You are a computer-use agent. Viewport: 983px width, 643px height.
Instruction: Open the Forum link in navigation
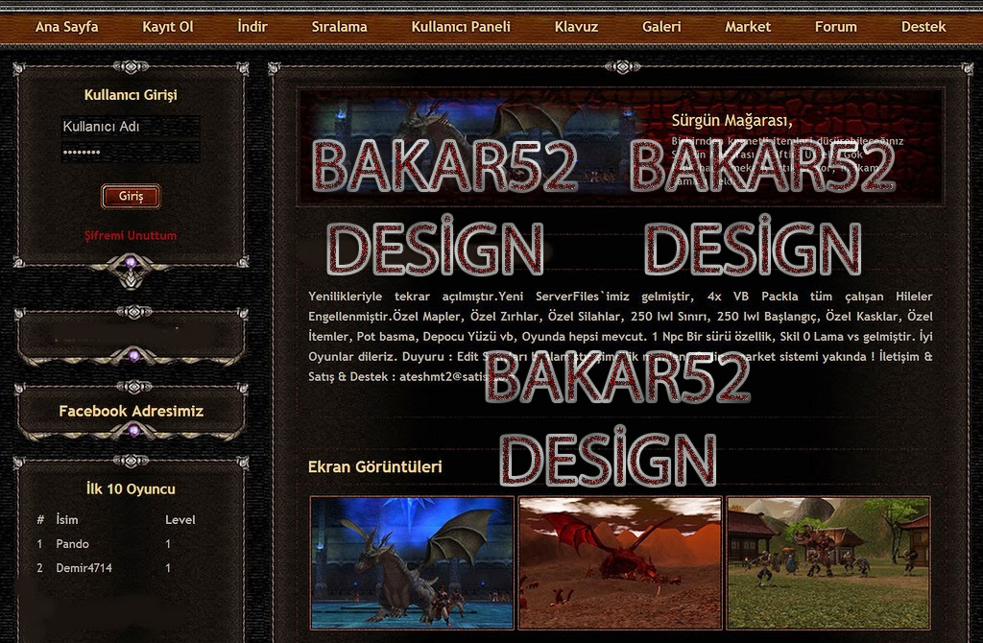point(836,27)
